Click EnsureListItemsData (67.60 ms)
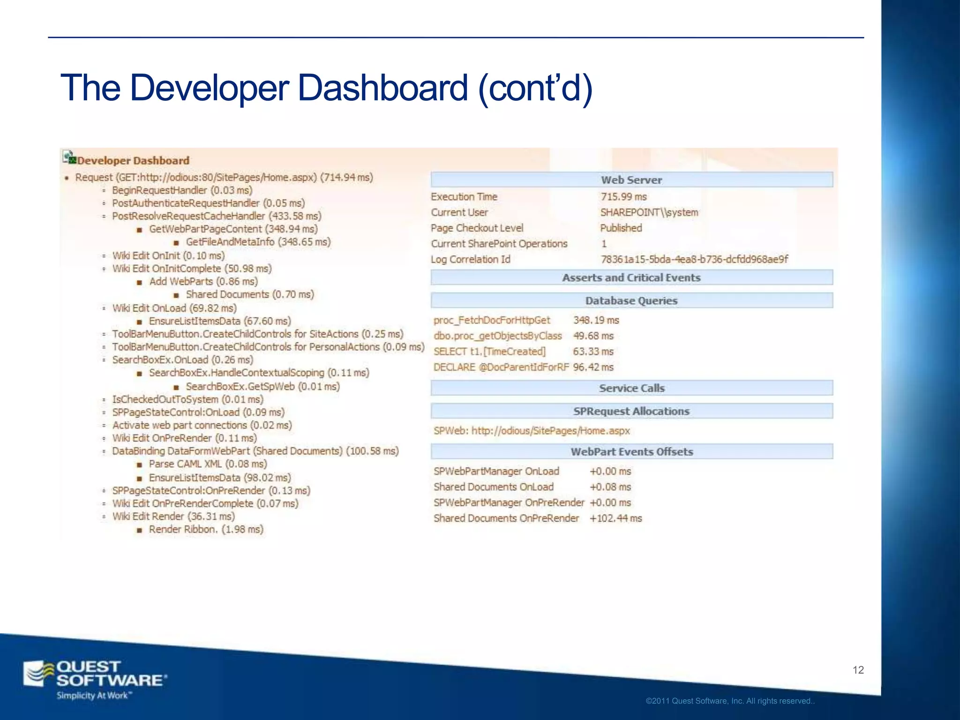Image resolution: width=960 pixels, height=720 pixels. [220, 321]
